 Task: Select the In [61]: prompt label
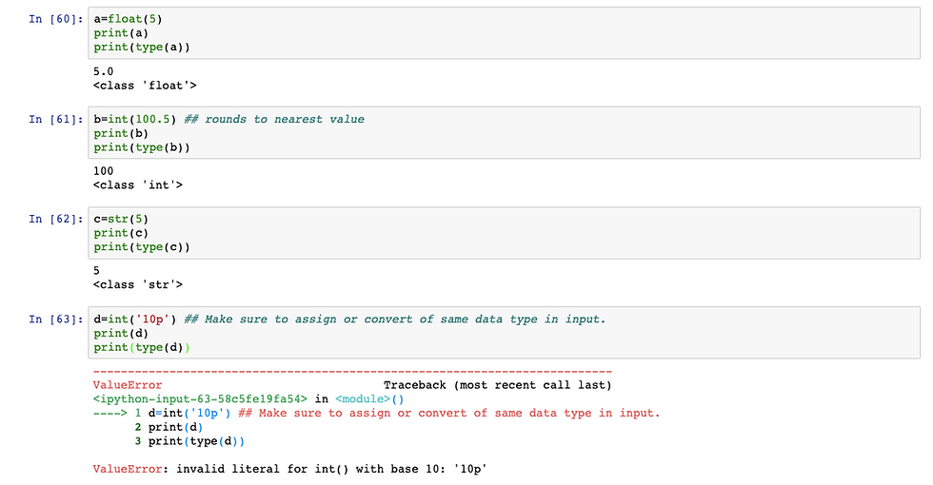point(56,120)
